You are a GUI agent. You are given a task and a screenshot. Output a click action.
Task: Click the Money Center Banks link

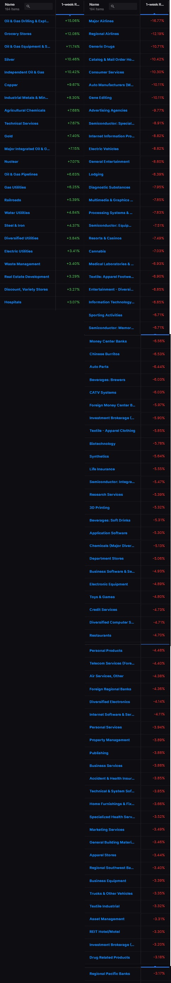click(x=108, y=341)
